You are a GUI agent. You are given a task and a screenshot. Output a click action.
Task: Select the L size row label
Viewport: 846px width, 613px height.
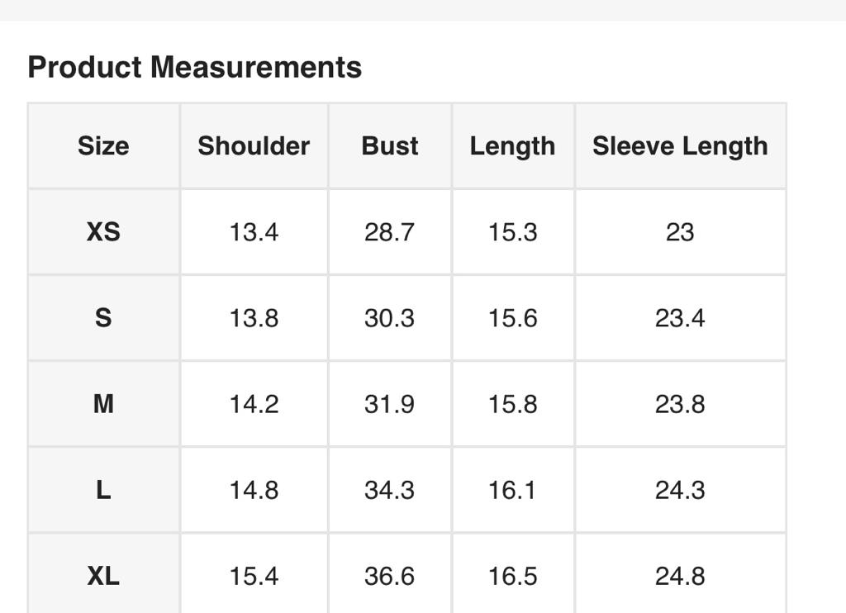(x=103, y=490)
